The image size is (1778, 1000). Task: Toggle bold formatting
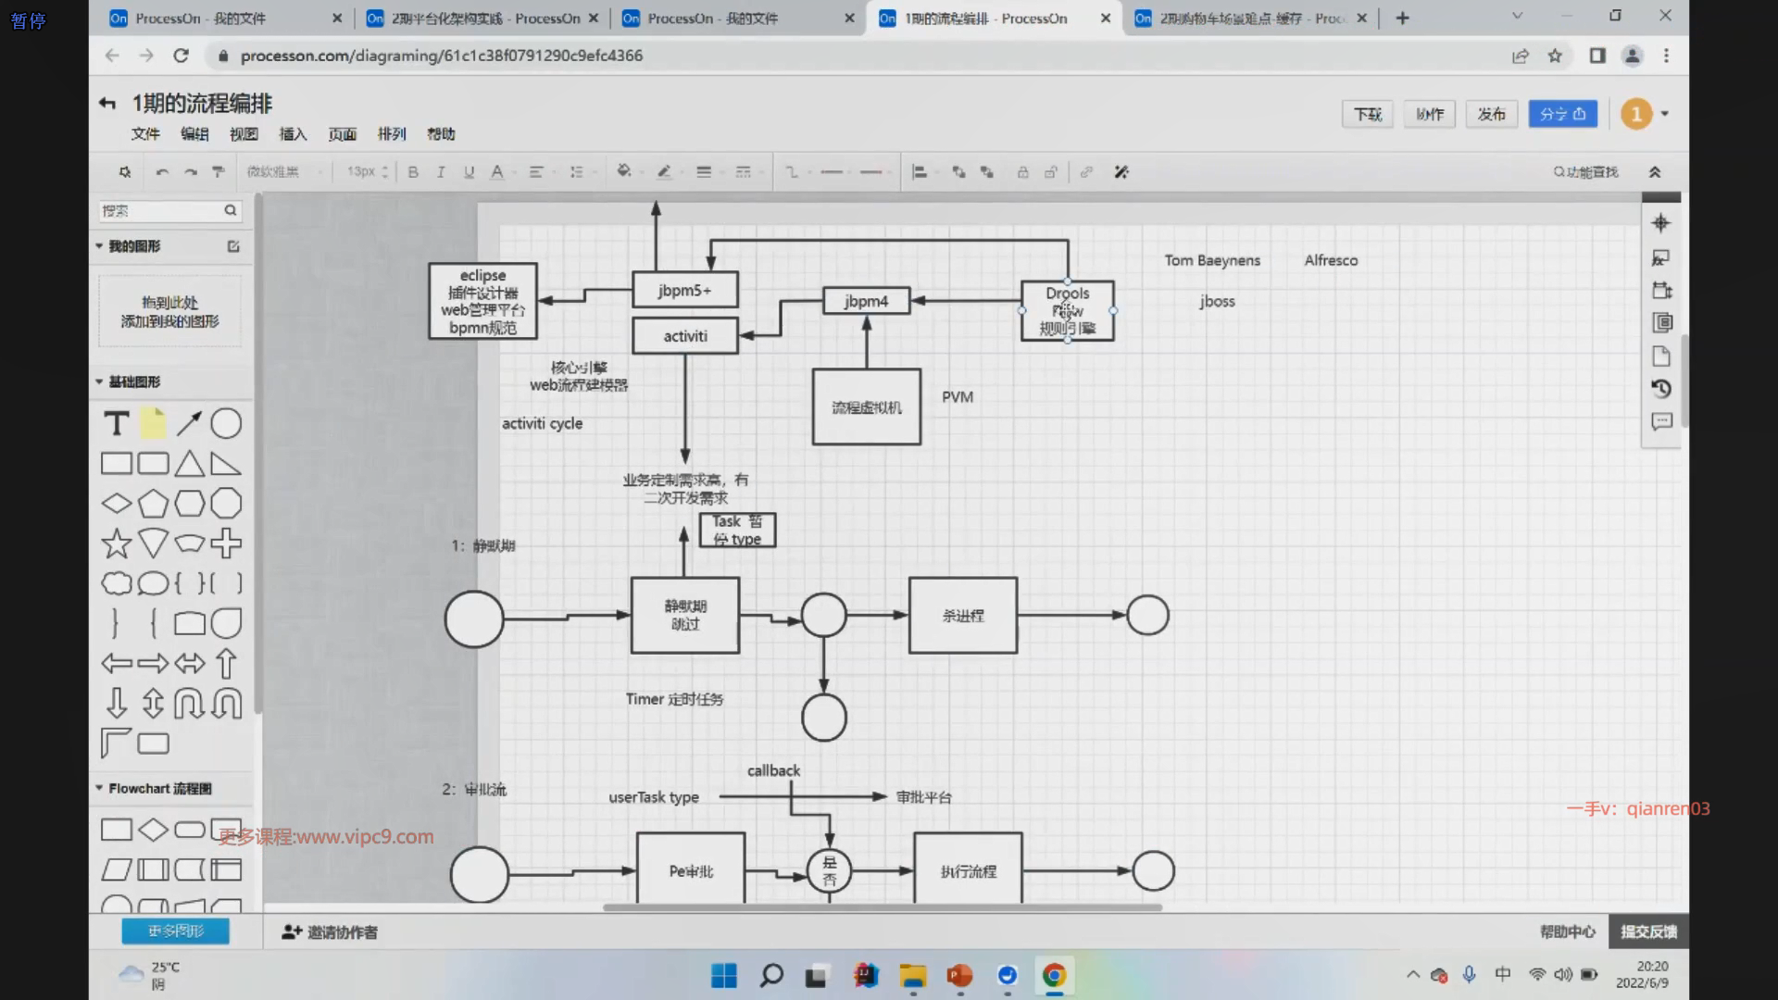tap(413, 172)
